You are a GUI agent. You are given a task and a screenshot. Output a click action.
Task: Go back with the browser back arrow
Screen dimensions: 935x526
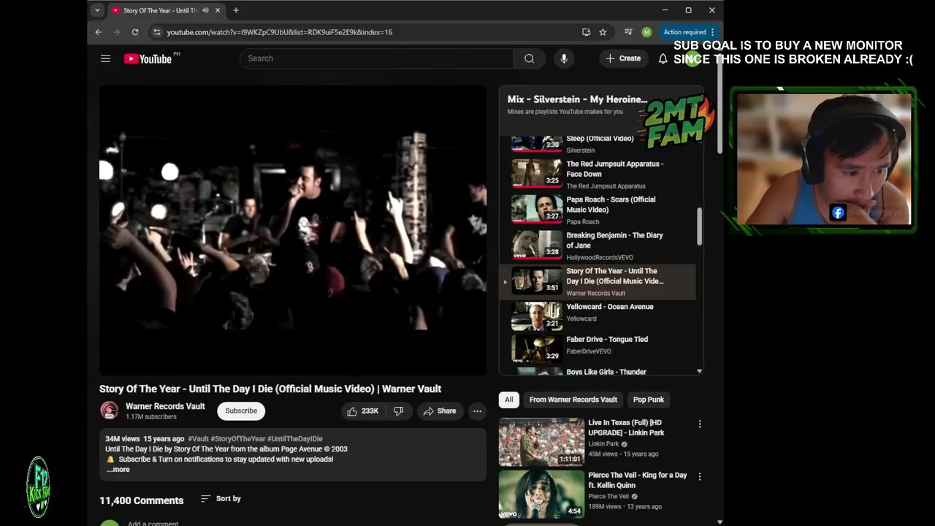(x=99, y=32)
